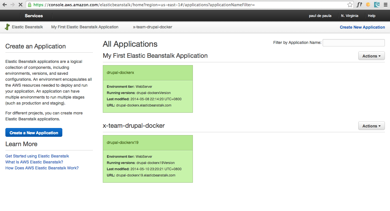Expand Actions for My First Elastic Beanstalk Application
The image size is (390, 211).
(372, 56)
